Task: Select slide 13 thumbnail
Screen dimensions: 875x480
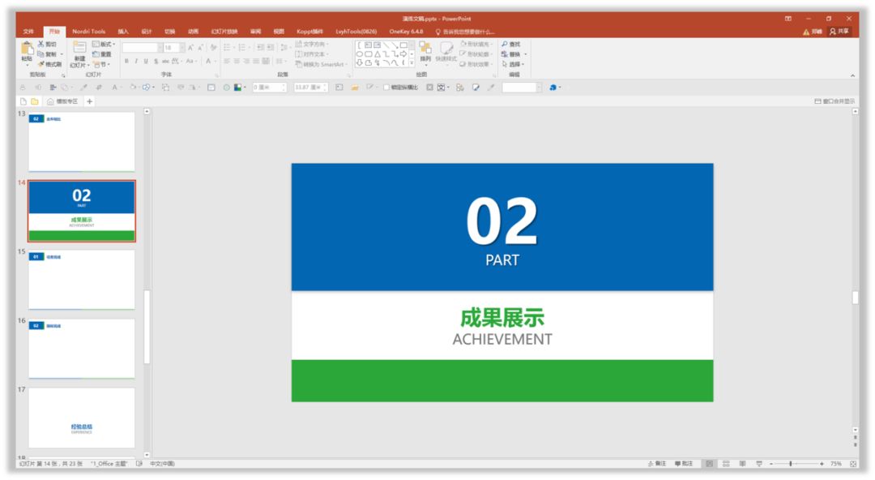Action: click(x=82, y=142)
